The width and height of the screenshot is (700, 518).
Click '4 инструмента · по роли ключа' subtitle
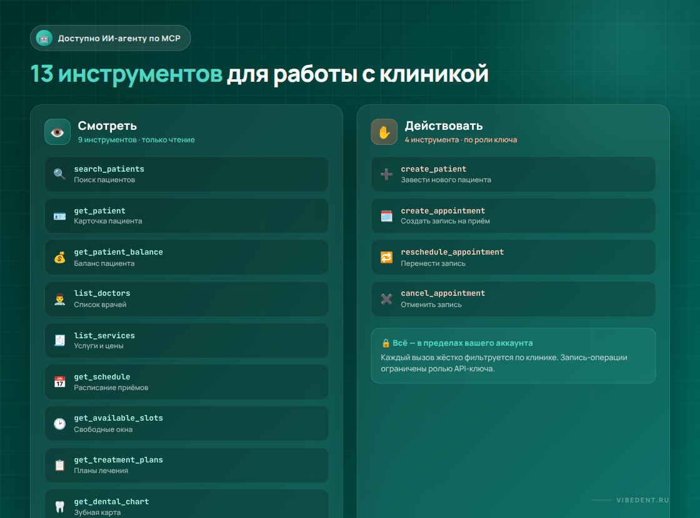pyautogui.click(x=461, y=140)
